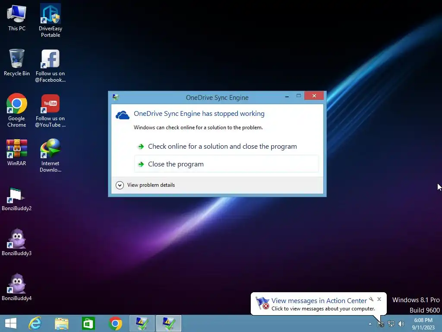Open Follow us on Facebook shortcut
This screenshot has height=332, width=442.
(x=51, y=66)
